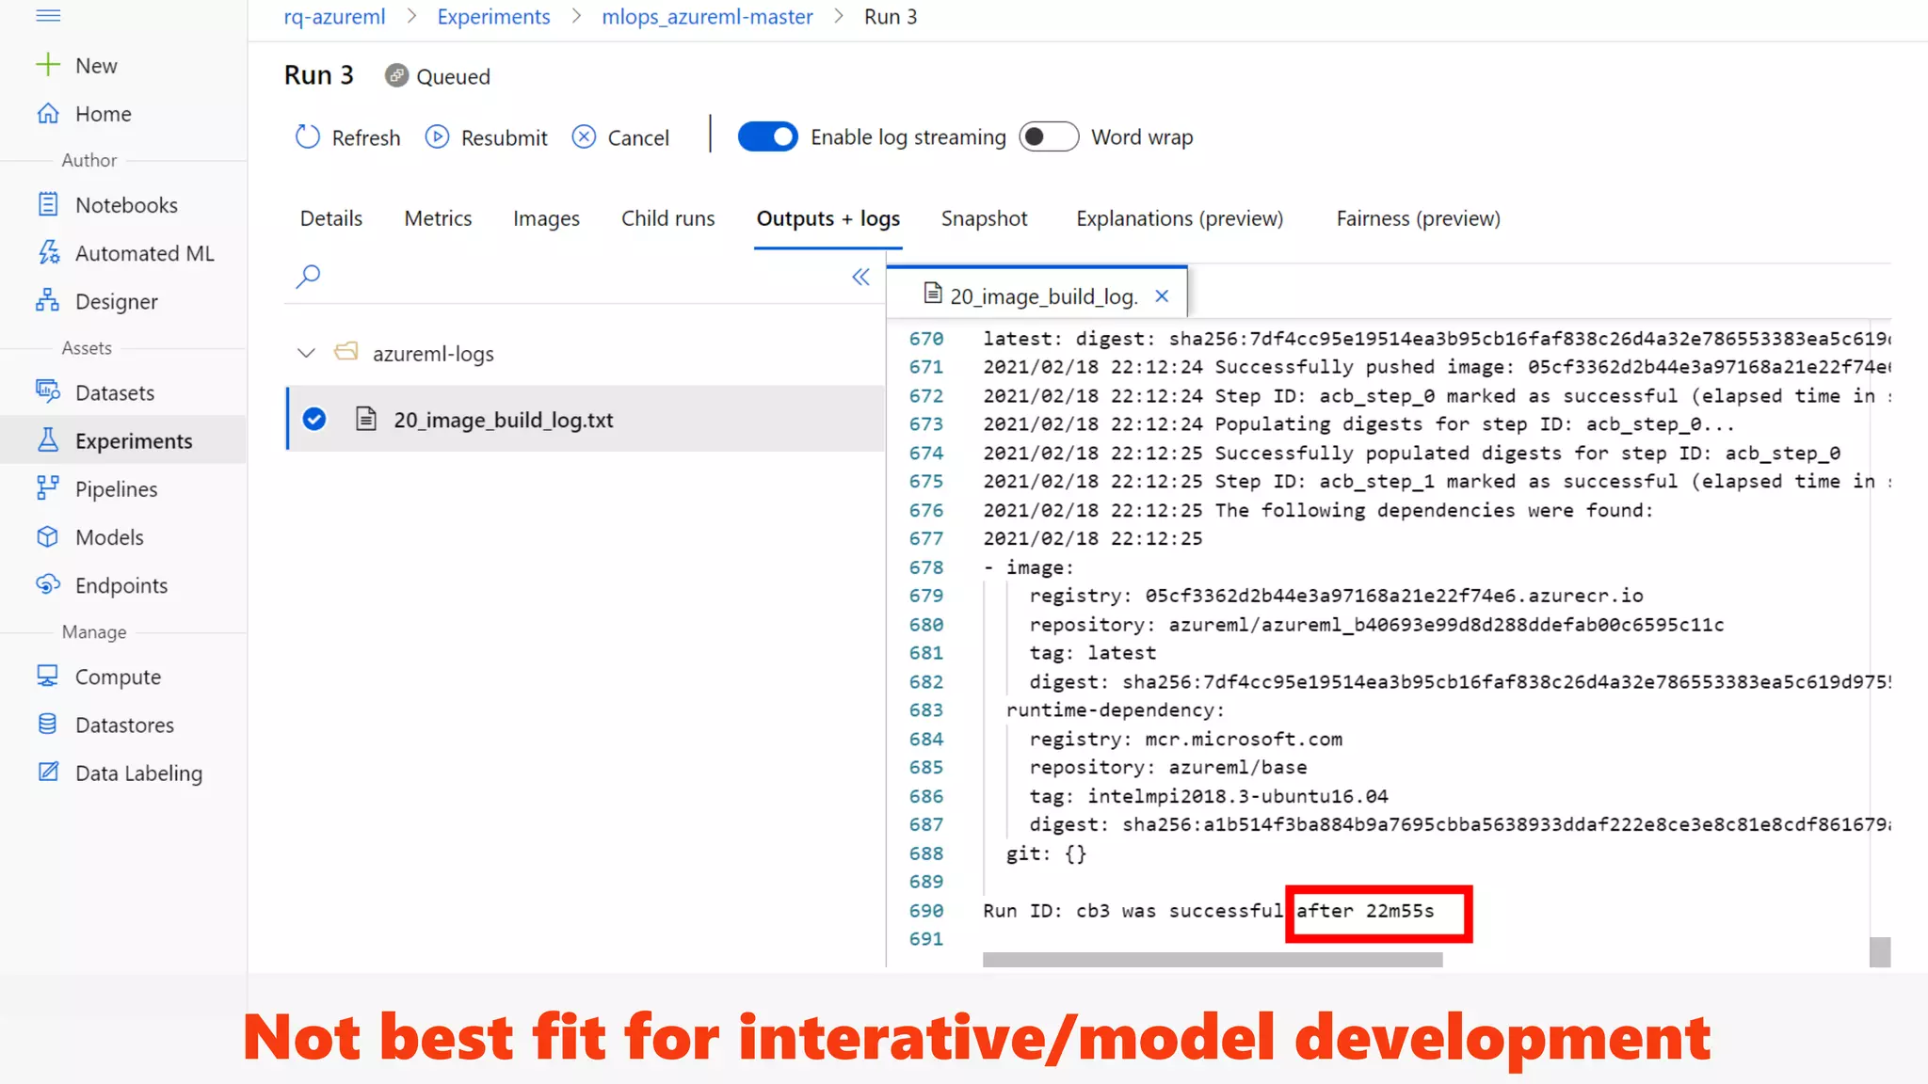Switch to the Details tab
1928x1084 pixels.
(x=331, y=218)
